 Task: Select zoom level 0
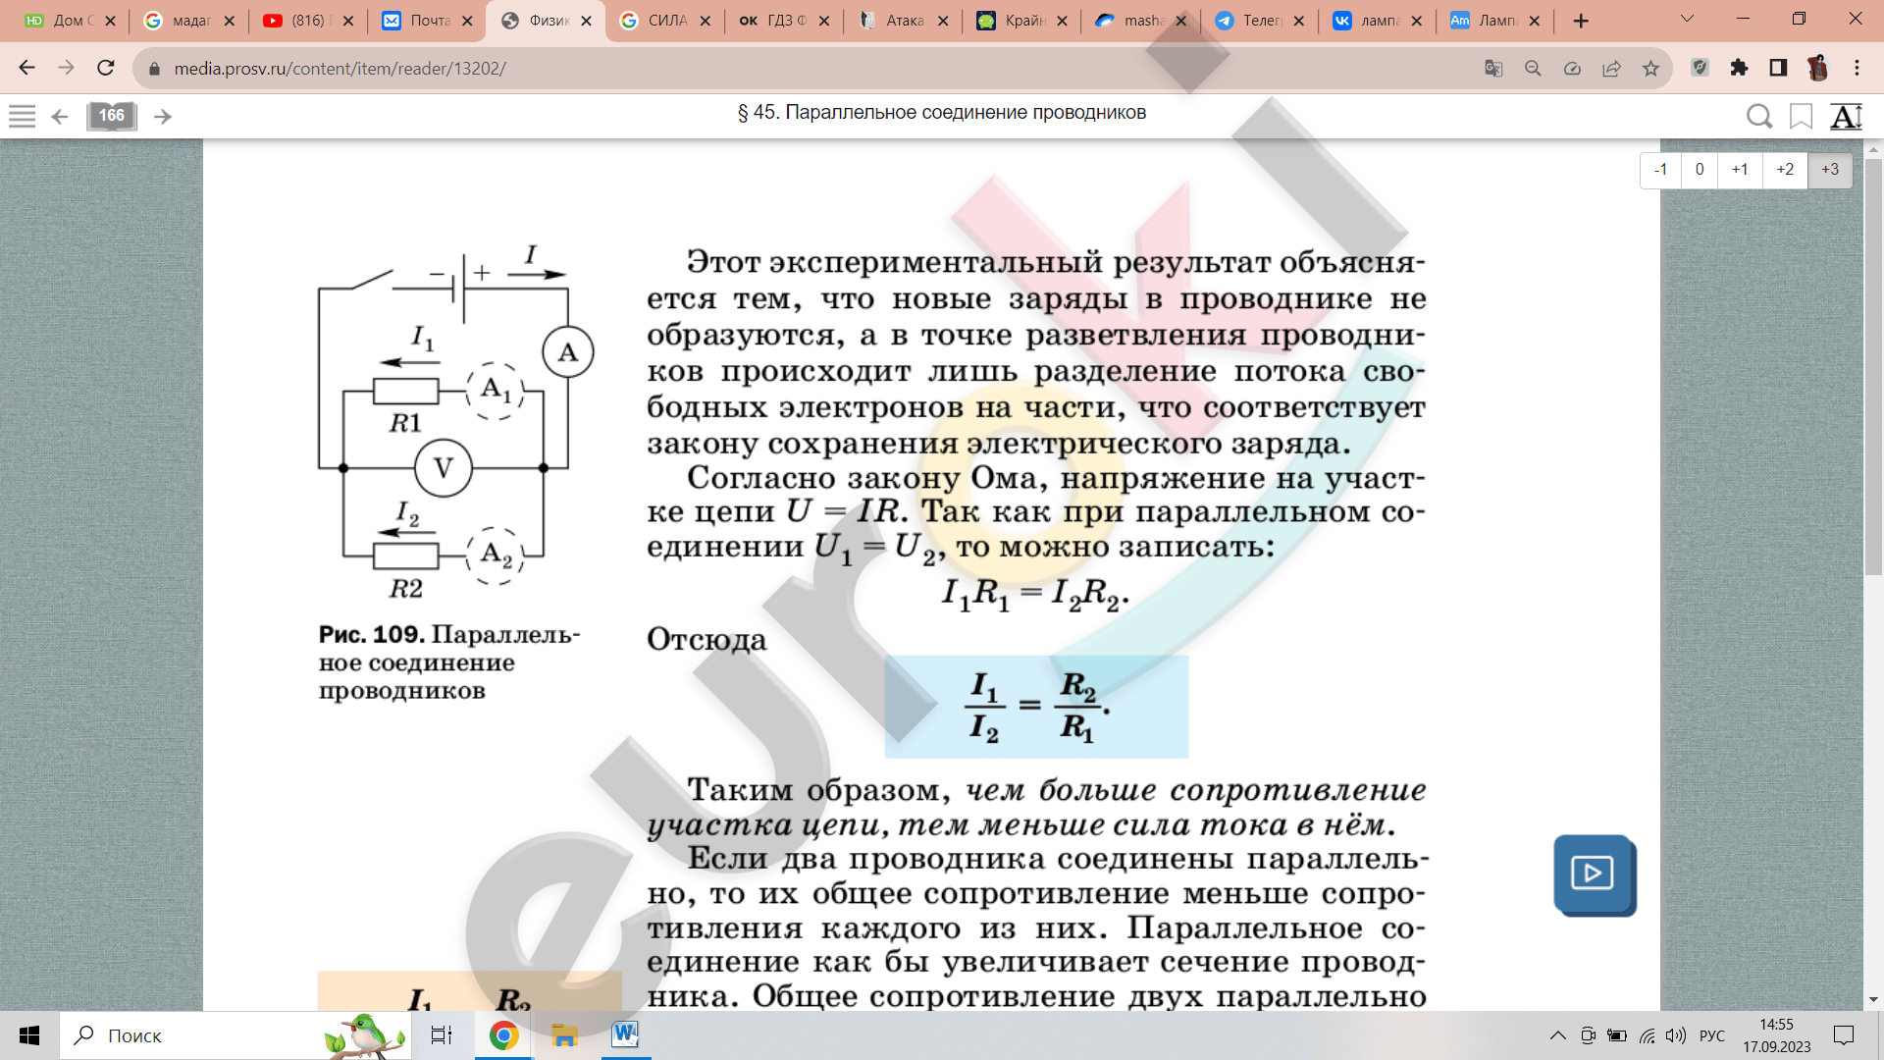(x=1700, y=170)
